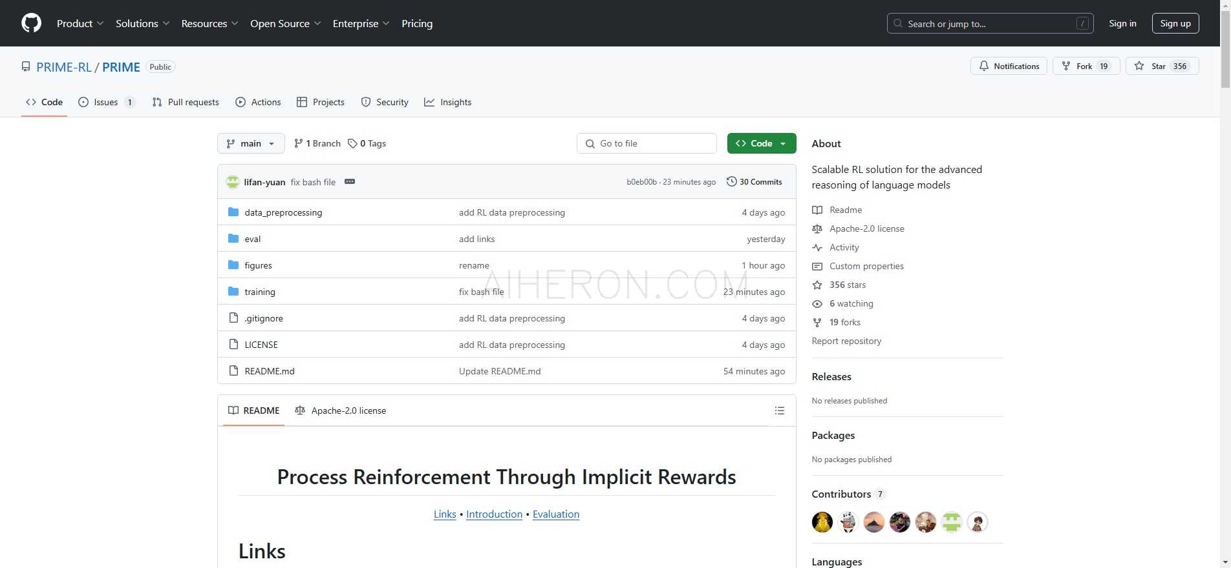Open the Contributors heading link

click(848, 494)
